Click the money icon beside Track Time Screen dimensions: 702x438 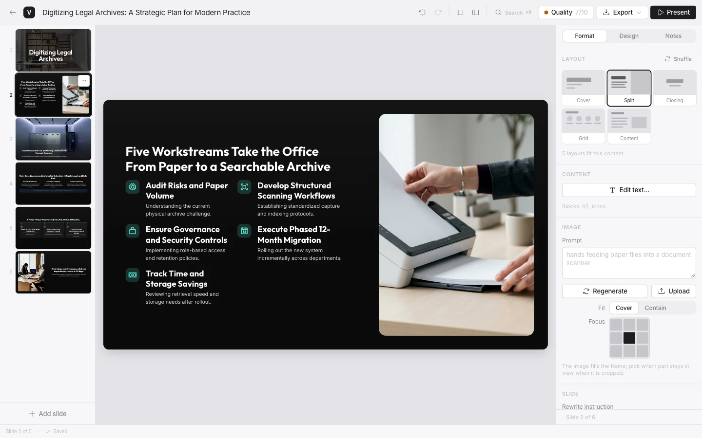133,275
